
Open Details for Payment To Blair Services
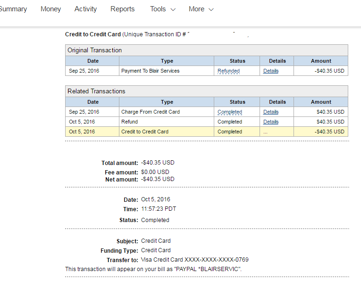click(x=271, y=71)
